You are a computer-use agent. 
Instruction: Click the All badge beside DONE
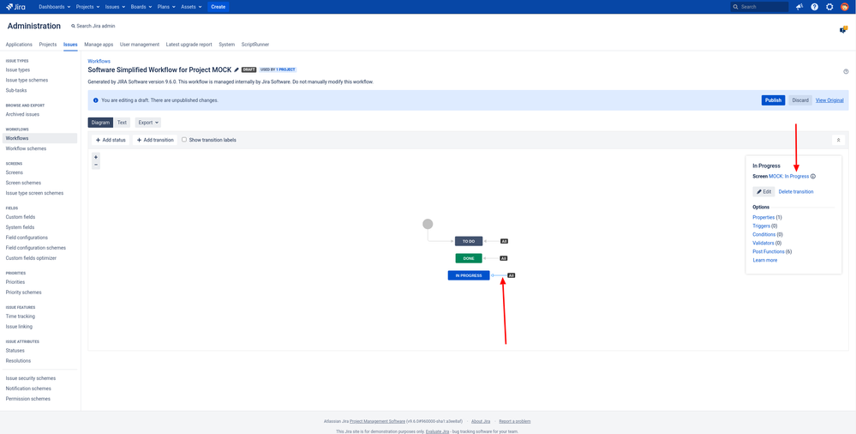coord(504,258)
